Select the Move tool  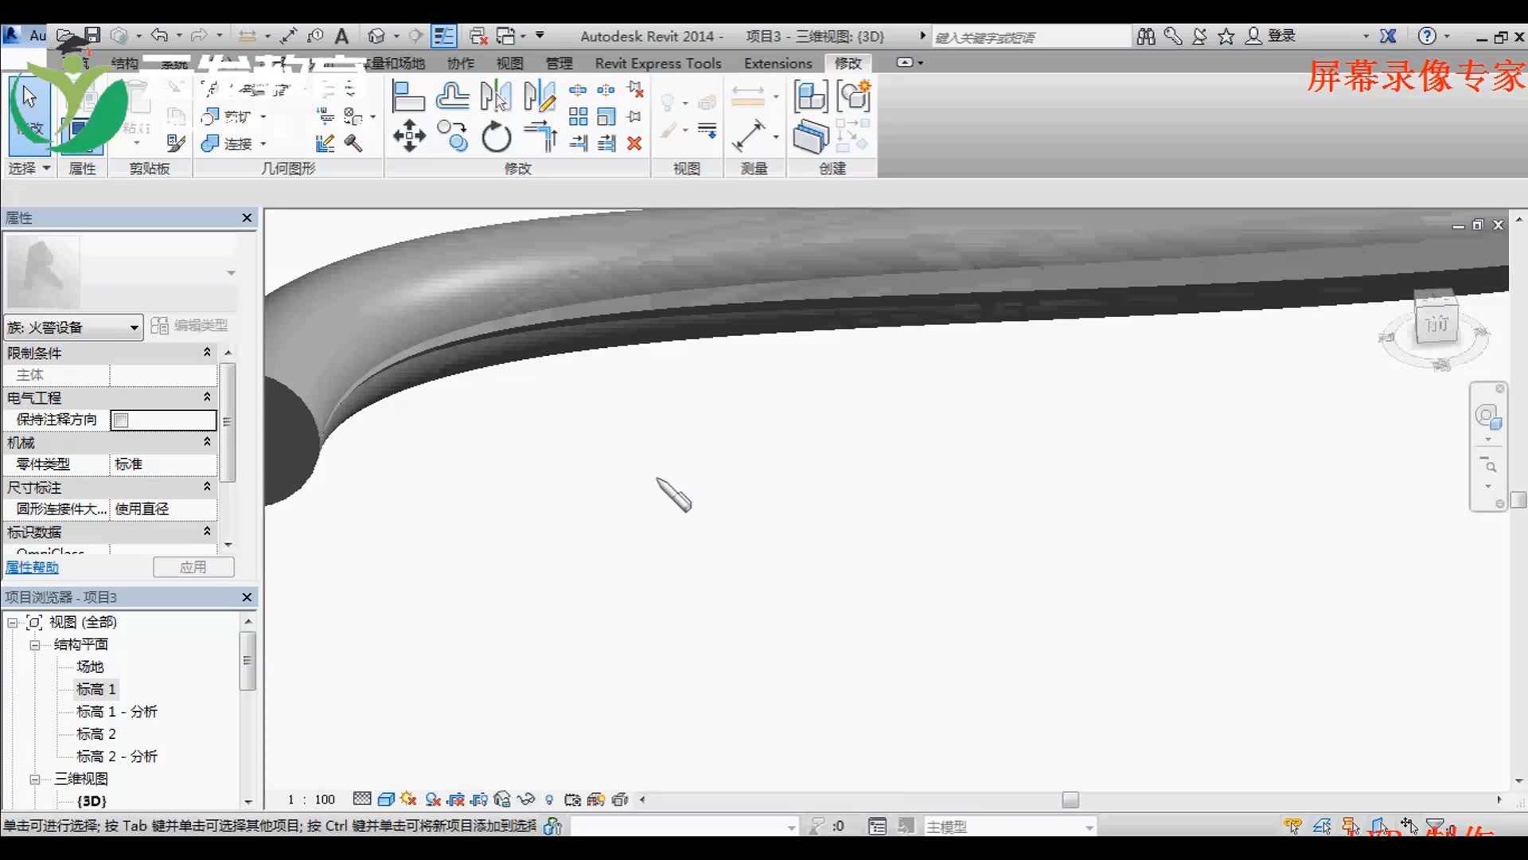coord(409,136)
